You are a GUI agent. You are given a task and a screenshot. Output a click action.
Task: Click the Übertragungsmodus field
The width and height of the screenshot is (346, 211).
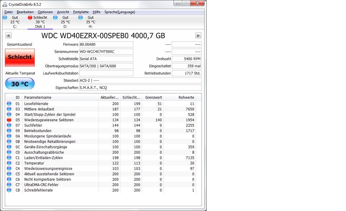point(106,66)
